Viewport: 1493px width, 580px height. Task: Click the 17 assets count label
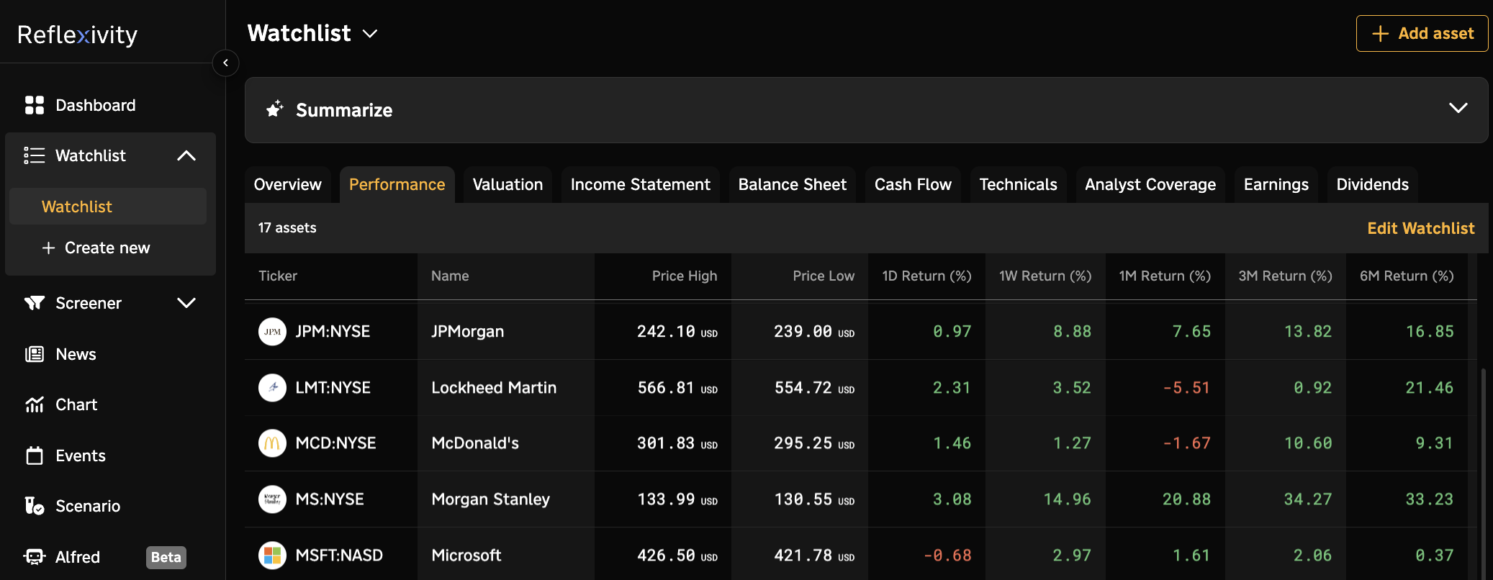(x=287, y=227)
